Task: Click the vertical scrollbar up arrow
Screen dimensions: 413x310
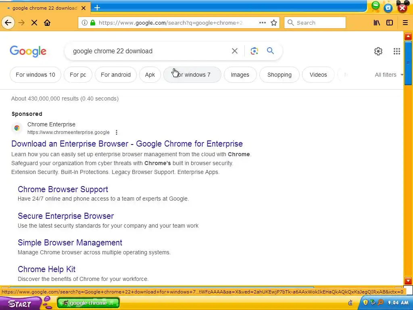Action: [408, 36]
